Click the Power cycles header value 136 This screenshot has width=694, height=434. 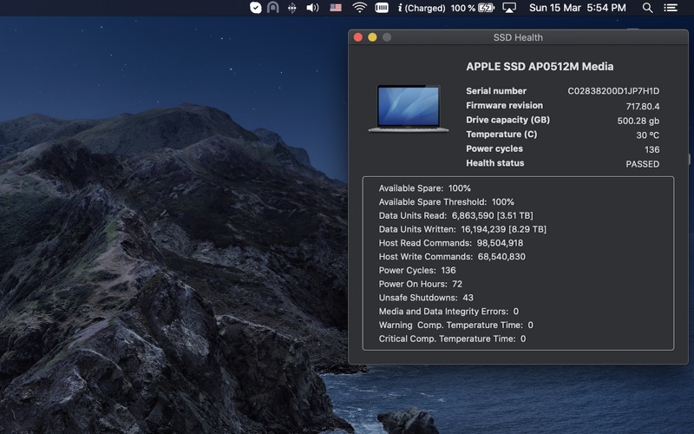coord(652,149)
